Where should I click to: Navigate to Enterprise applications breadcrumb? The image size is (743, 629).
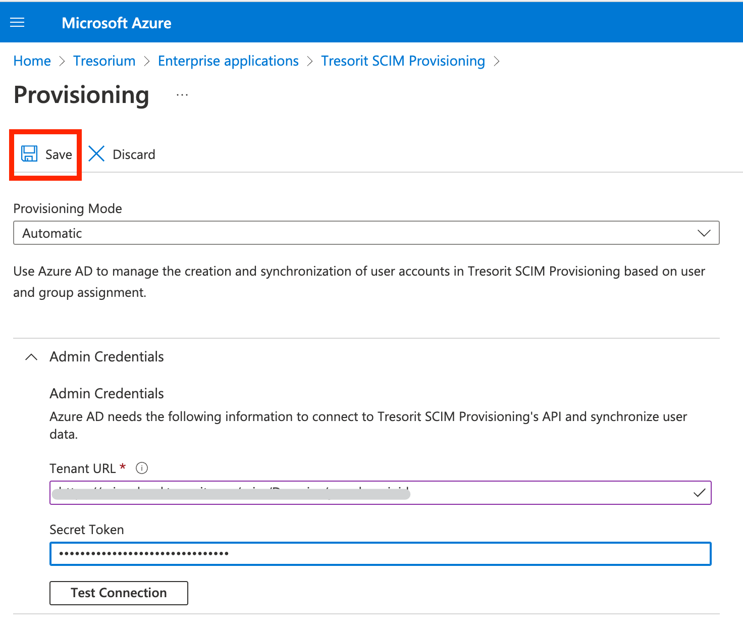tap(228, 61)
